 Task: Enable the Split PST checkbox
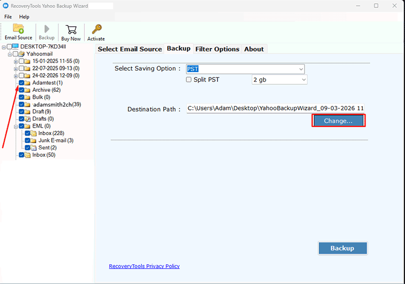tap(189, 80)
